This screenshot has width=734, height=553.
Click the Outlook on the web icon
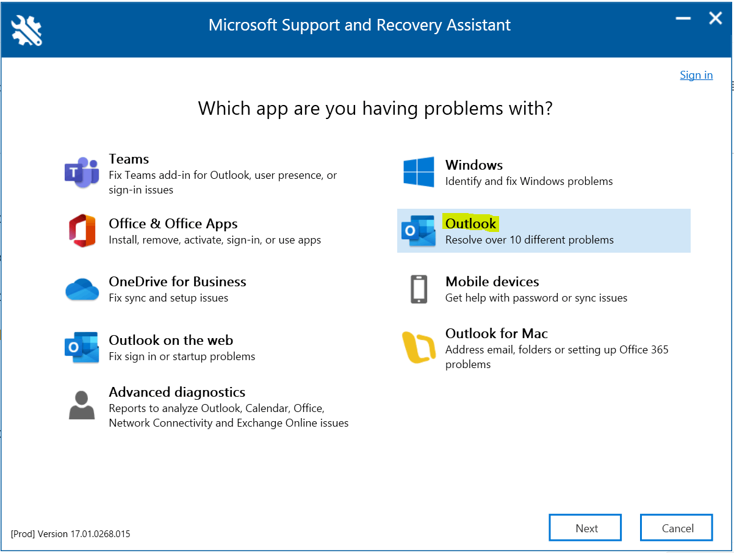[82, 347]
